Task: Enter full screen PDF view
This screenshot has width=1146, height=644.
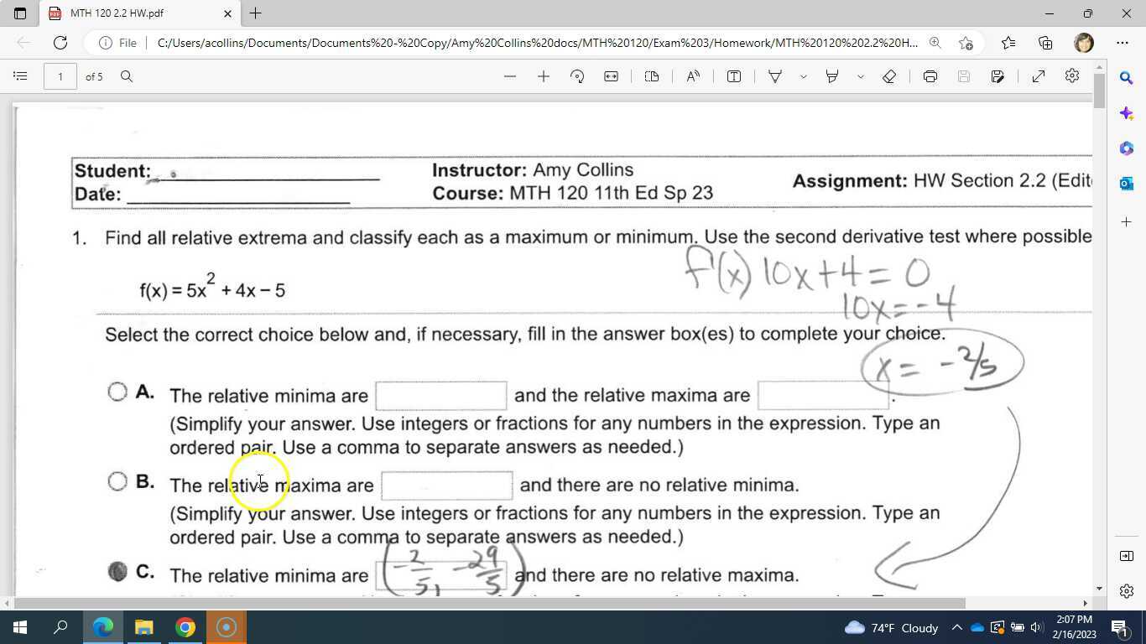Action: pos(1038,76)
